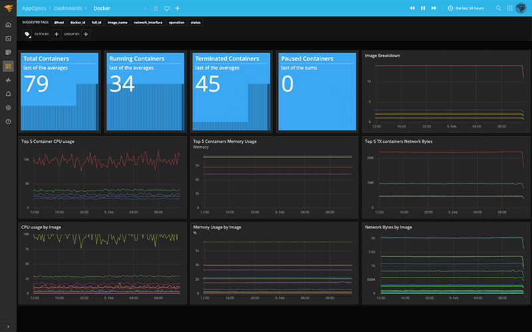Click the Memory Usage by Image title
Screen dimensions: 532x332
tap(217, 227)
